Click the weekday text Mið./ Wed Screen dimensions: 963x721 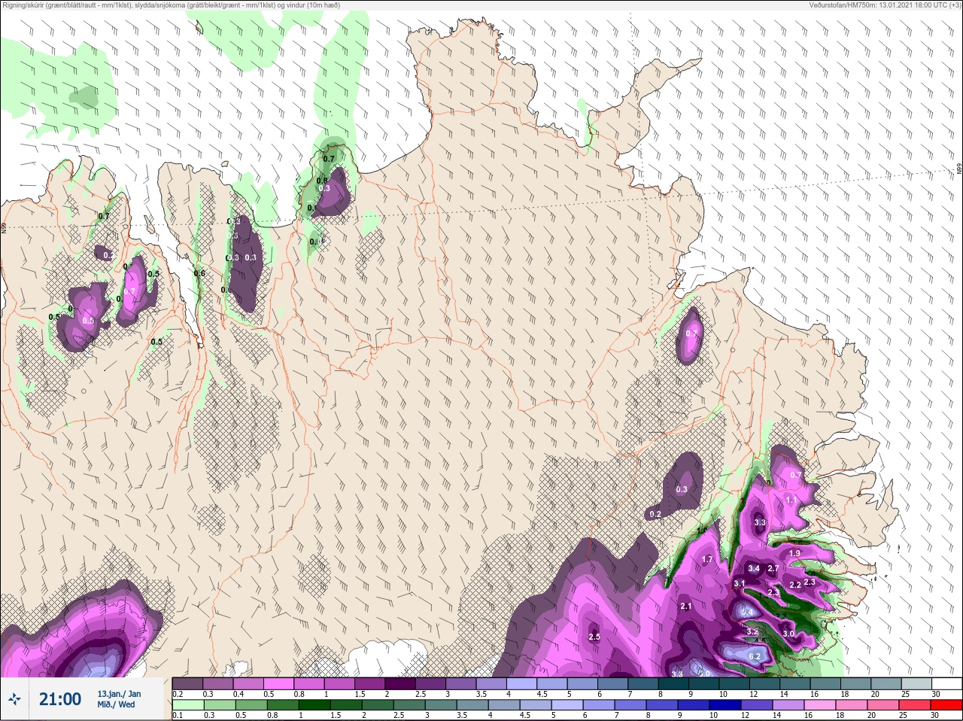[117, 704]
